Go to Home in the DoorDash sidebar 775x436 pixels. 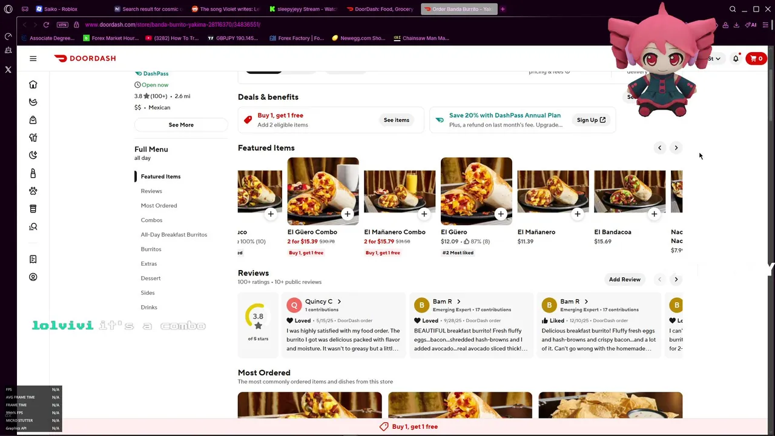[x=33, y=84]
